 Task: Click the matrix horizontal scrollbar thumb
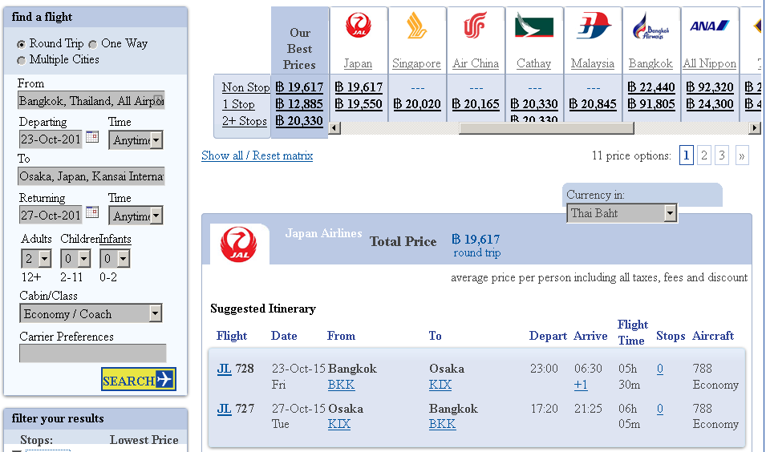click(547, 128)
